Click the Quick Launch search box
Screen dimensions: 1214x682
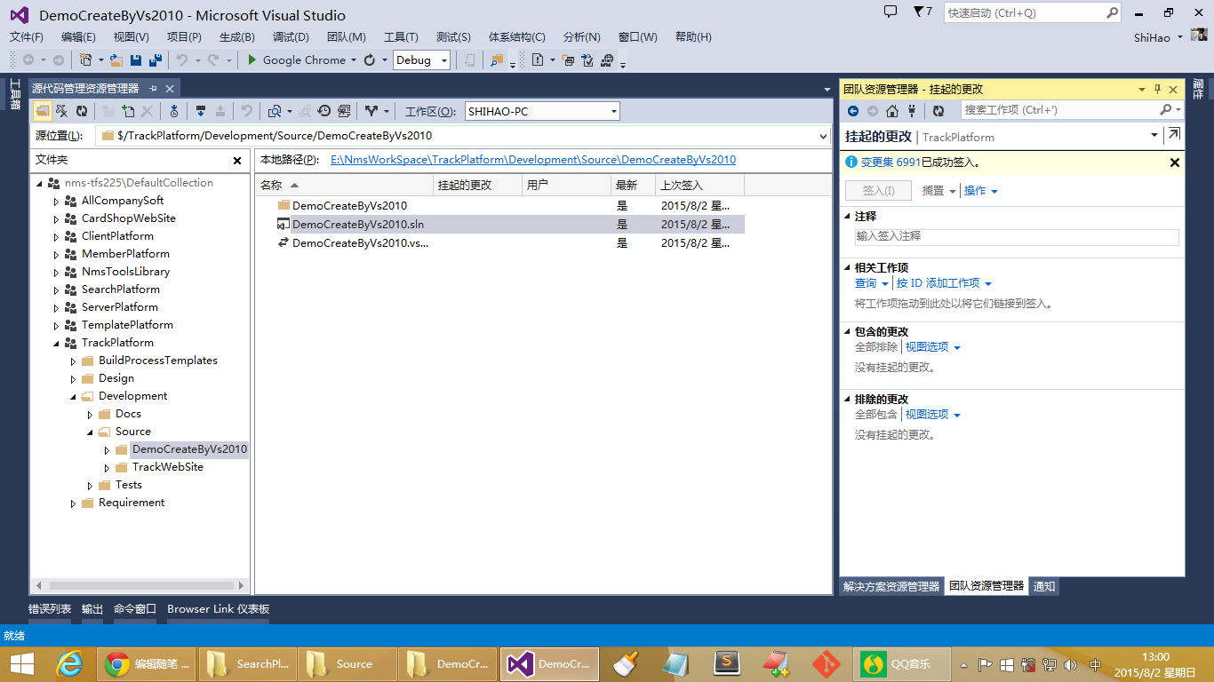(x=1024, y=13)
